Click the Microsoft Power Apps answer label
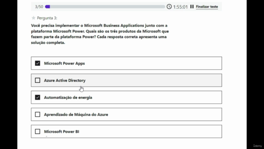This screenshot has width=264, height=149. 64,63
